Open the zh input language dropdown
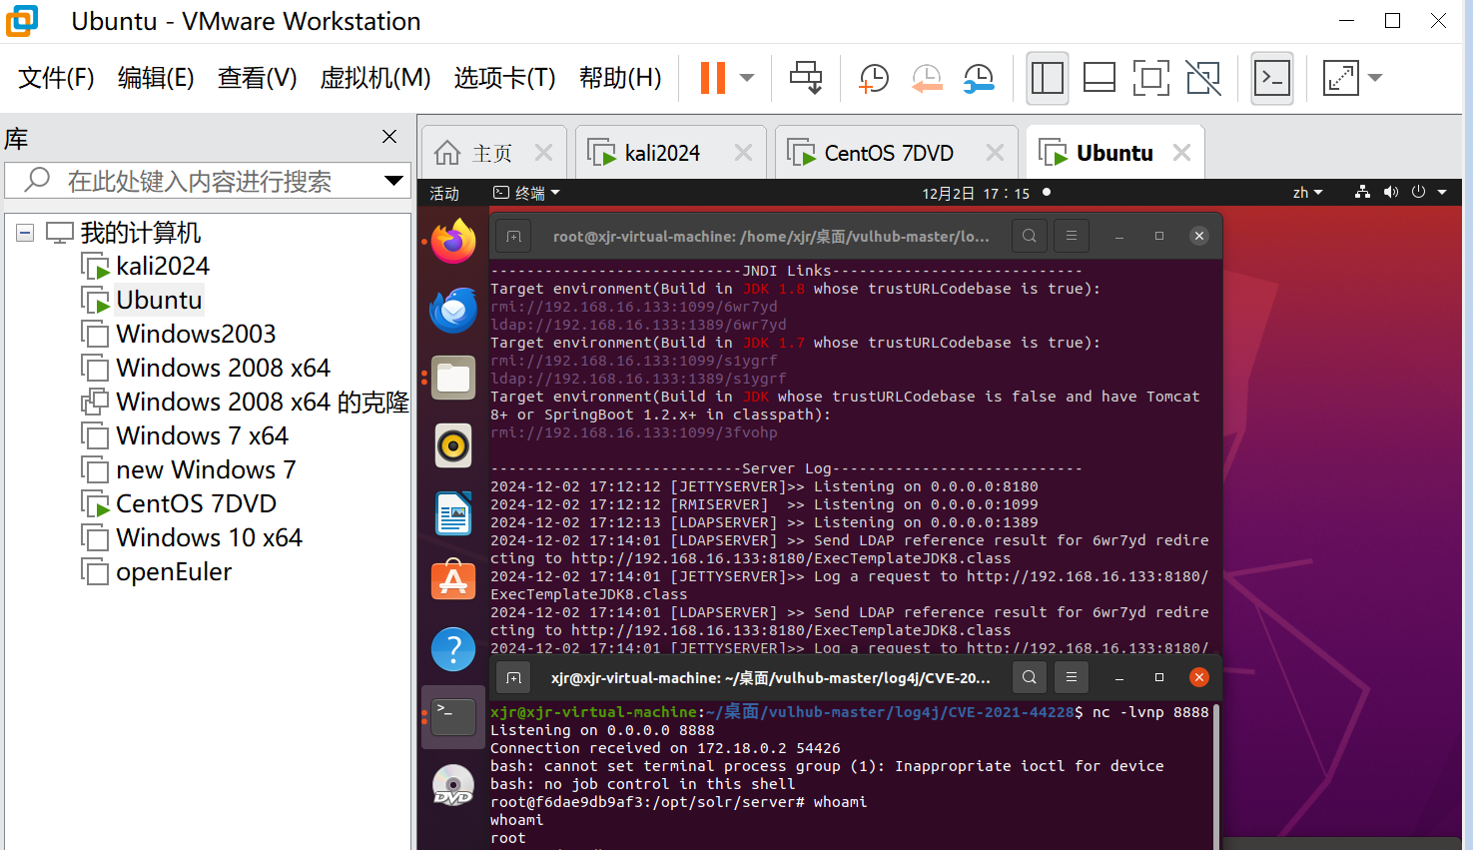This screenshot has height=850, width=1473. pos(1307,193)
